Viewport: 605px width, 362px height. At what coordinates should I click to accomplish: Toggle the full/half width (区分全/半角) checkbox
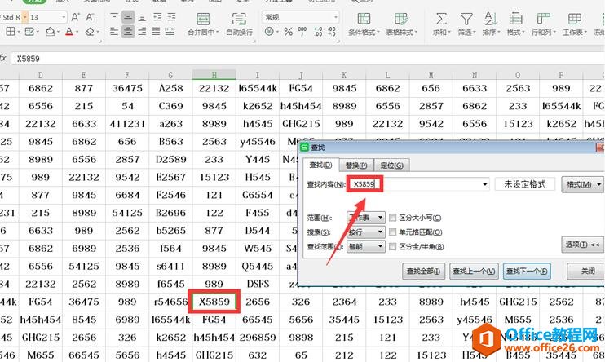click(x=393, y=246)
